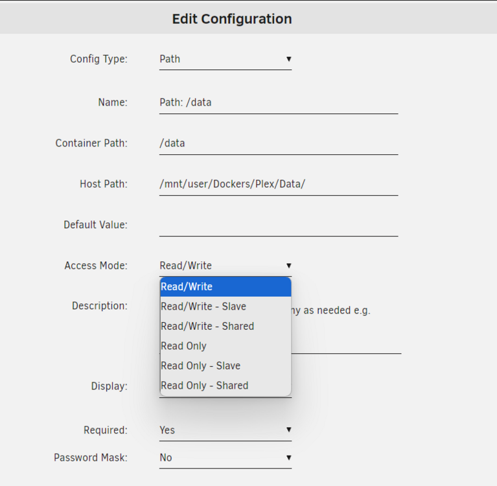
Task: Select Read Only - Slave option
Action: [225, 366]
